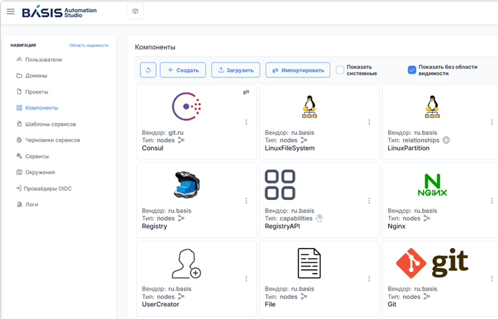Viewport: 498px width, 319px height.
Task: Click the Registry clam icon
Action: 186,185
